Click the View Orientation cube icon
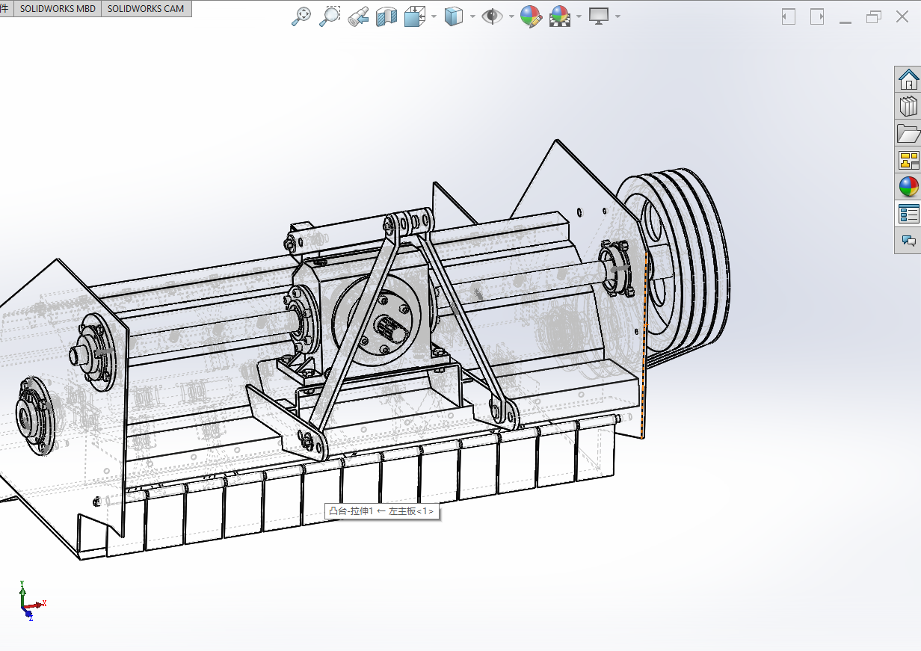This screenshot has height=651, width=921. [414, 16]
